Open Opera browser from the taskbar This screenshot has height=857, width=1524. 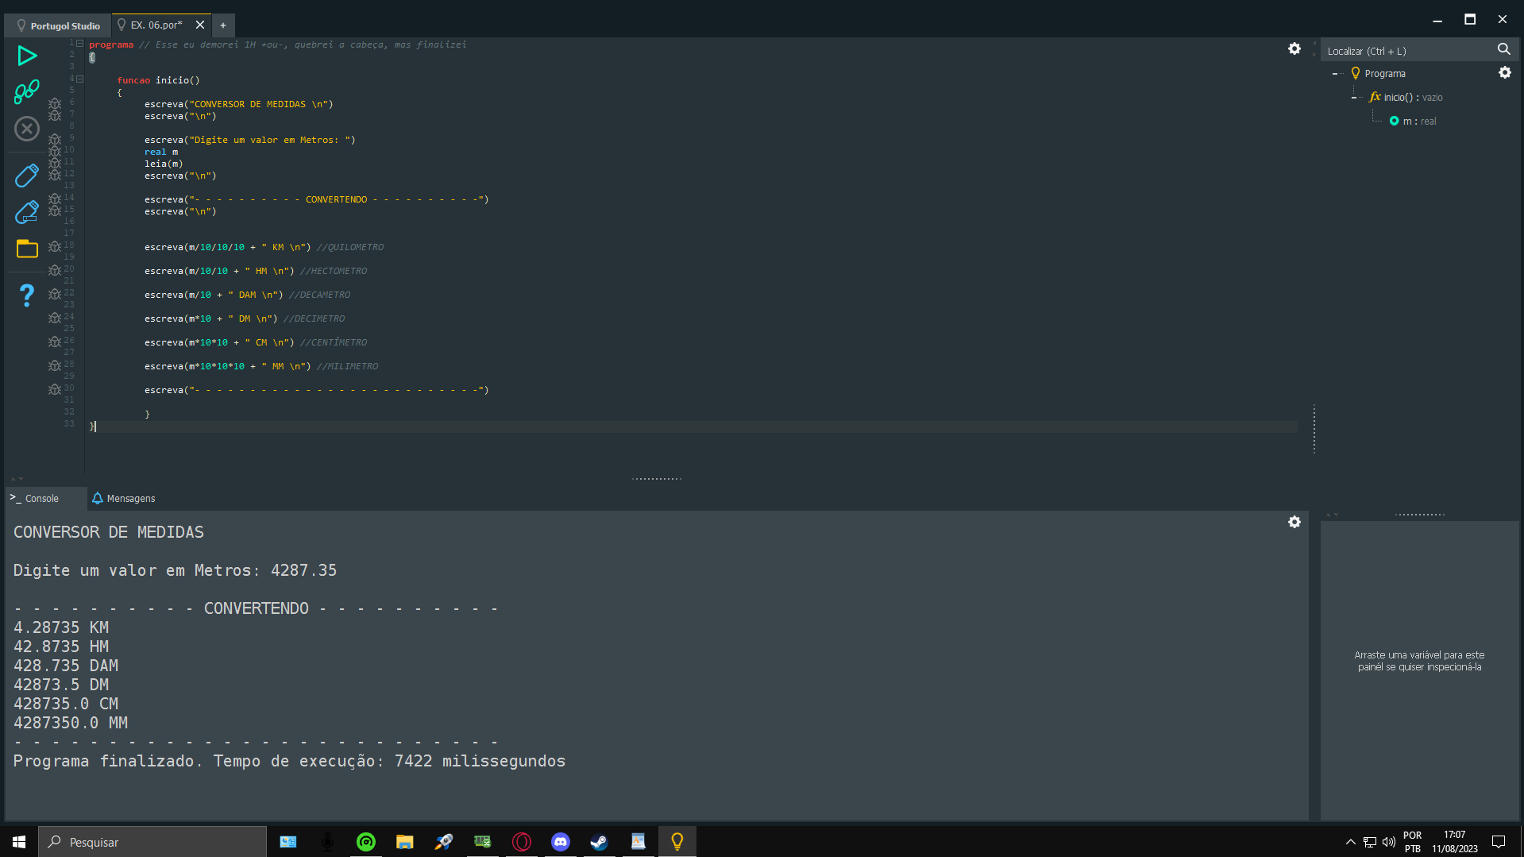(522, 842)
